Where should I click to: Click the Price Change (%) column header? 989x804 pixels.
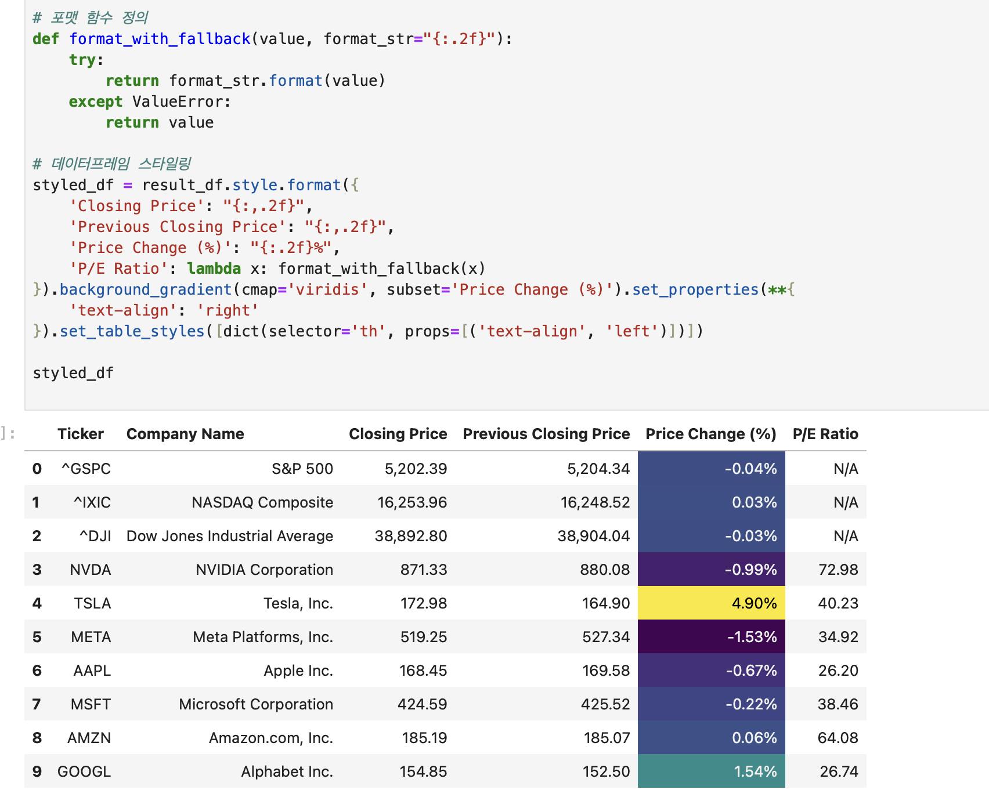pyautogui.click(x=711, y=434)
